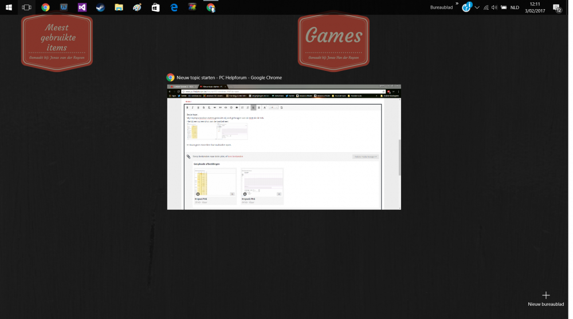This screenshot has height=319, width=573.
Task: Show hidden system tray icons
Action: point(477,7)
